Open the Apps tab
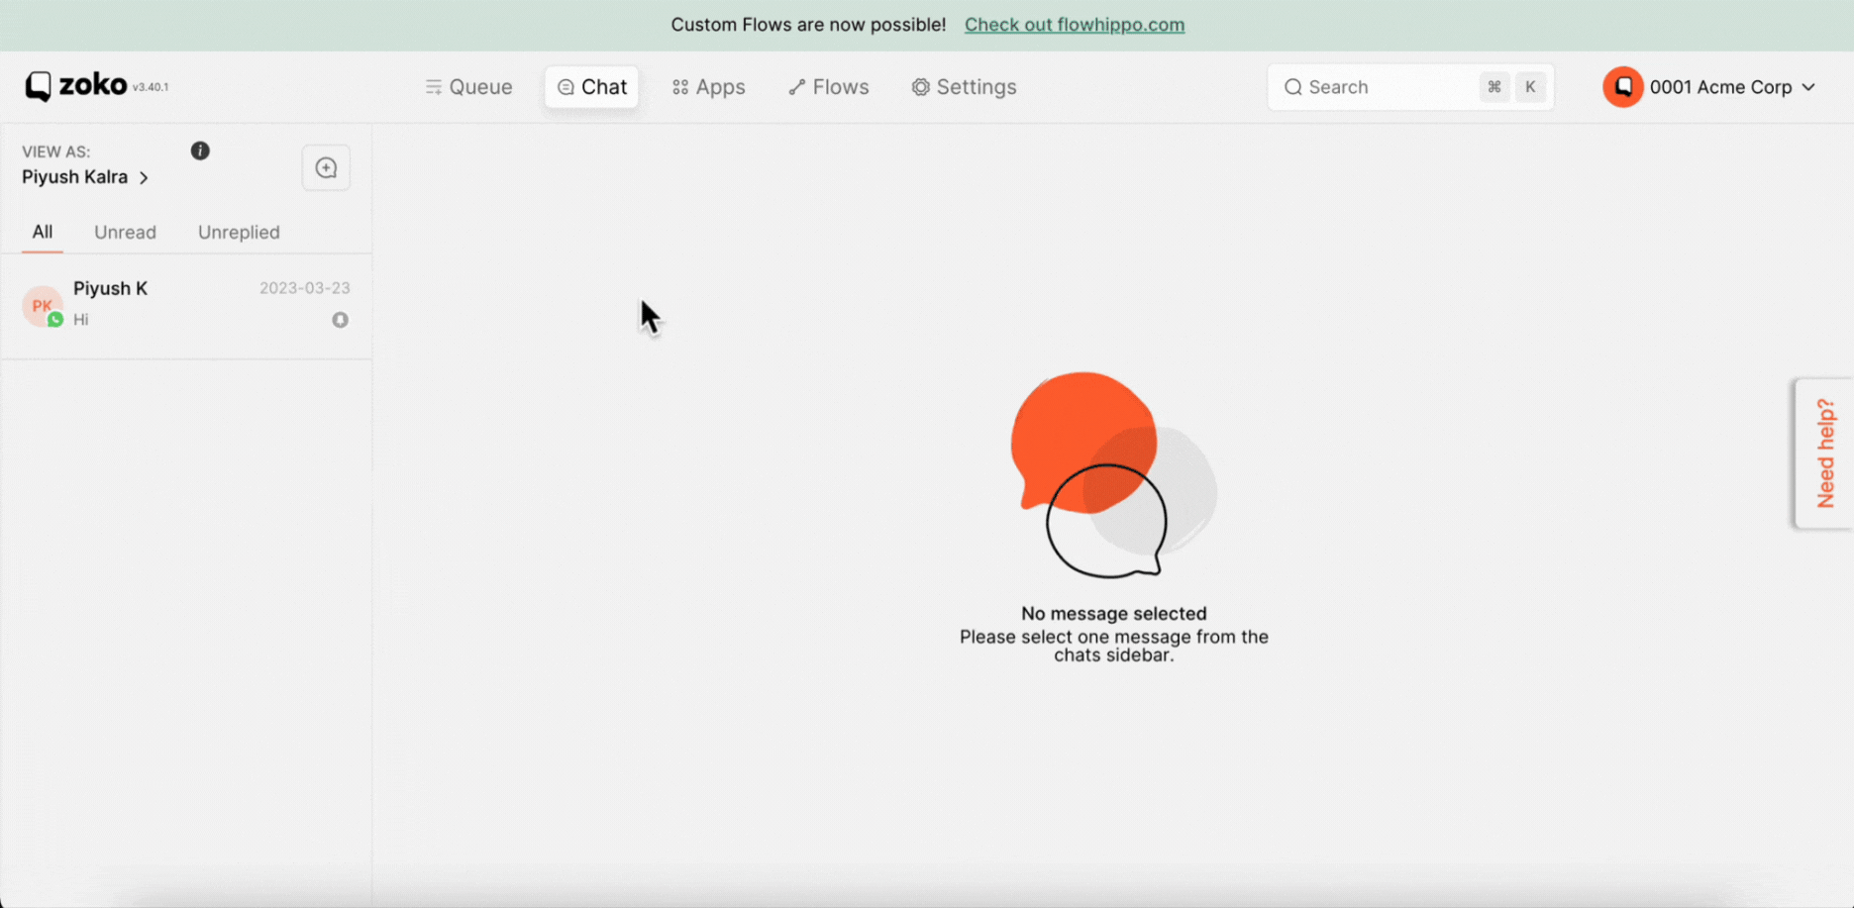Image resolution: width=1854 pixels, height=908 pixels. (x=708, y=87)
